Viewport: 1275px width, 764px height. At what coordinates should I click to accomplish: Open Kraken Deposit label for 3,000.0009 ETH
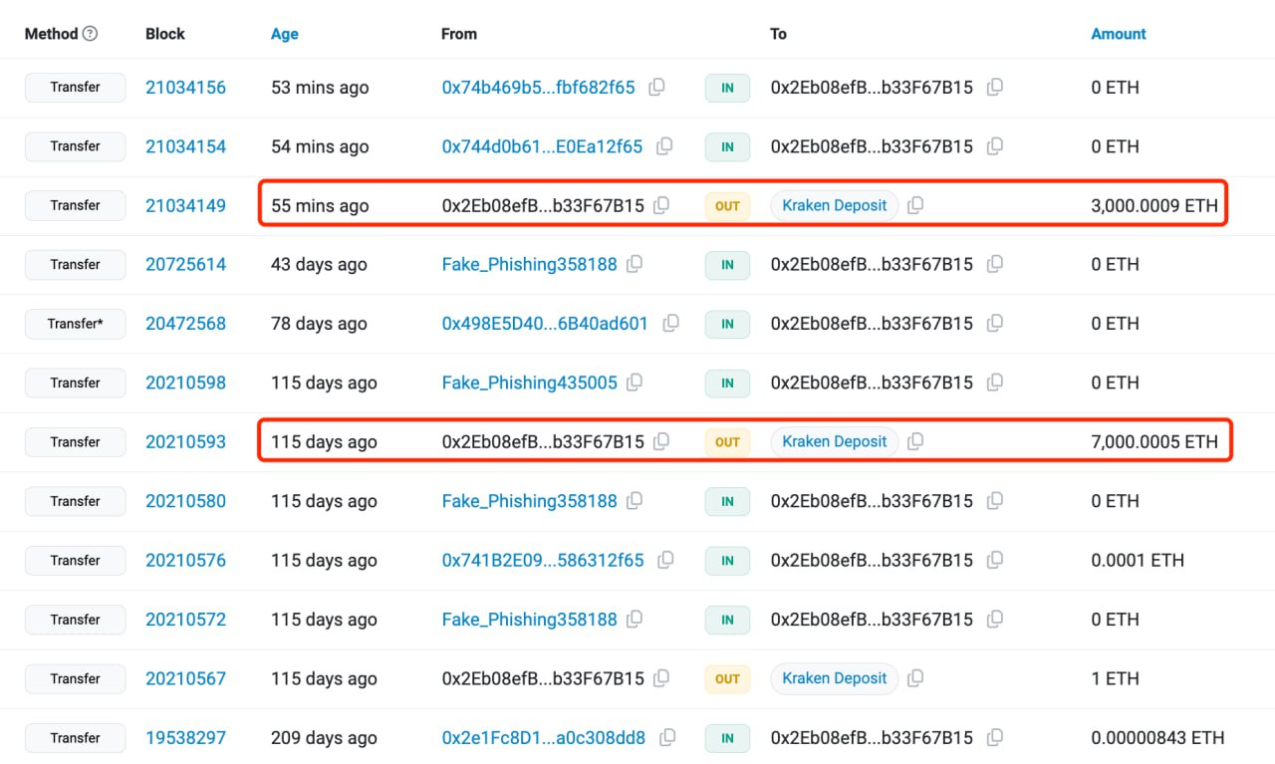pyautogui.click(x=835, y=206)
